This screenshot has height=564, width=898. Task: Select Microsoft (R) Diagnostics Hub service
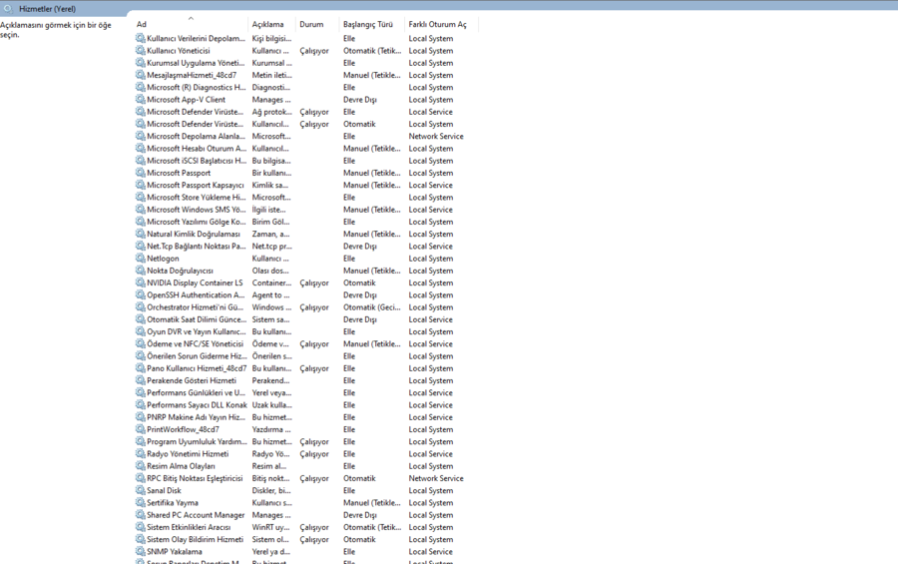pyautogui.click(x=306, y=87)
